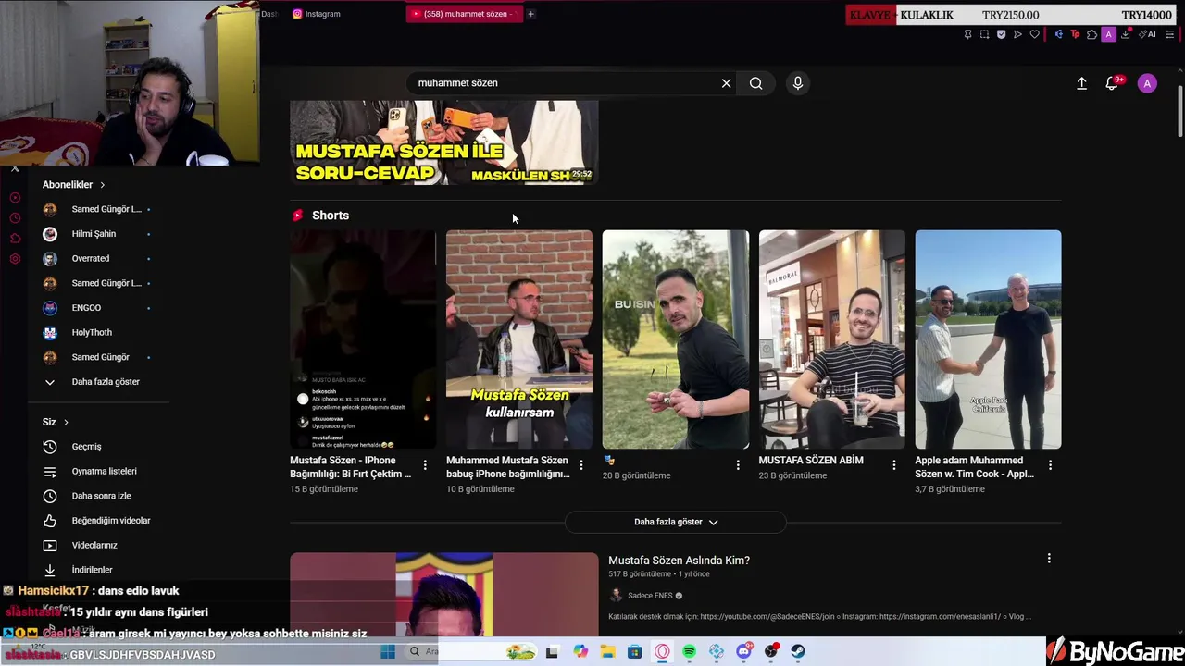Open Mustafa Sözen Aslında Kim? video title
This screenshot has width=1185, height=666.
click(x=679, y=561)
